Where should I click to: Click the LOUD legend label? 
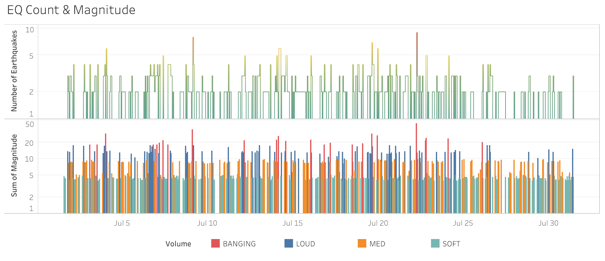point(306,244)
